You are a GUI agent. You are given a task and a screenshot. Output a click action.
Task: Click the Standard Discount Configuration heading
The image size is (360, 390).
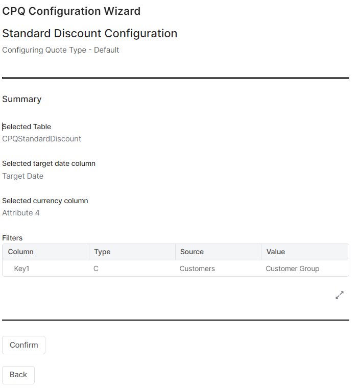click(90, 34)
